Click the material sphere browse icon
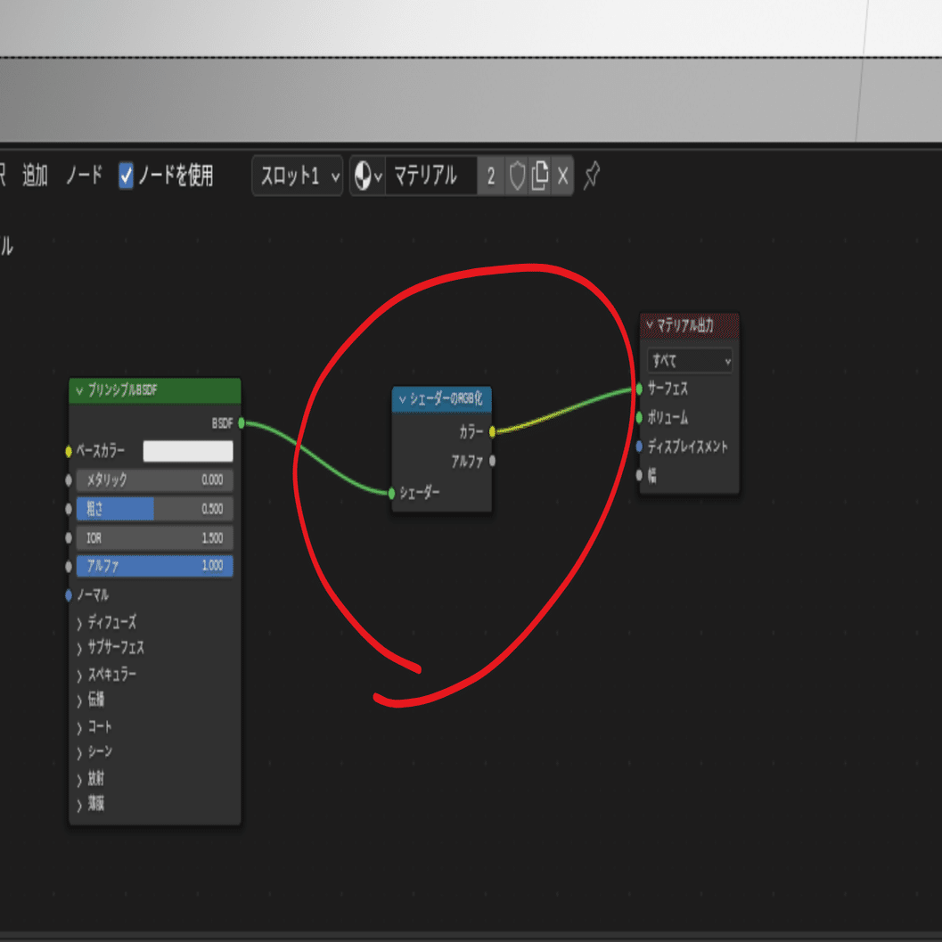Screen dimensions: 942x942 [x=368, y=176]
